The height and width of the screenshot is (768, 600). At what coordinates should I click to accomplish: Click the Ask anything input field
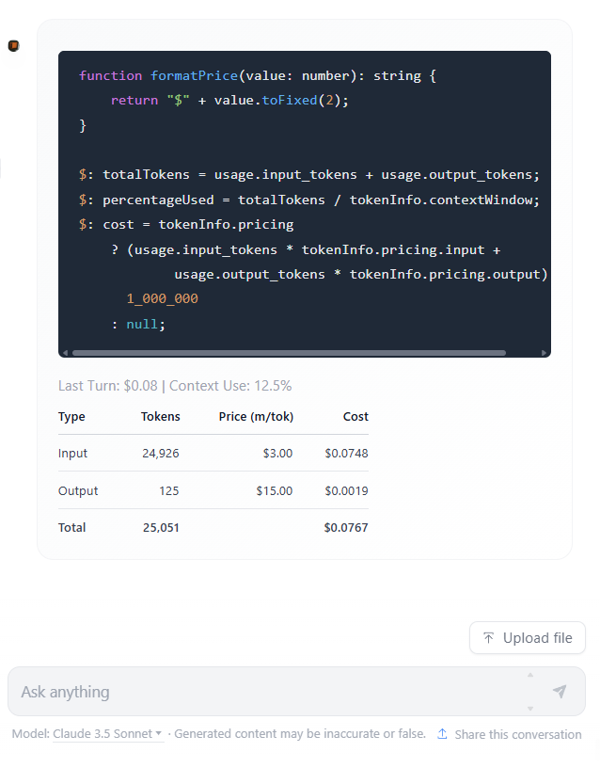click(263, 692)
